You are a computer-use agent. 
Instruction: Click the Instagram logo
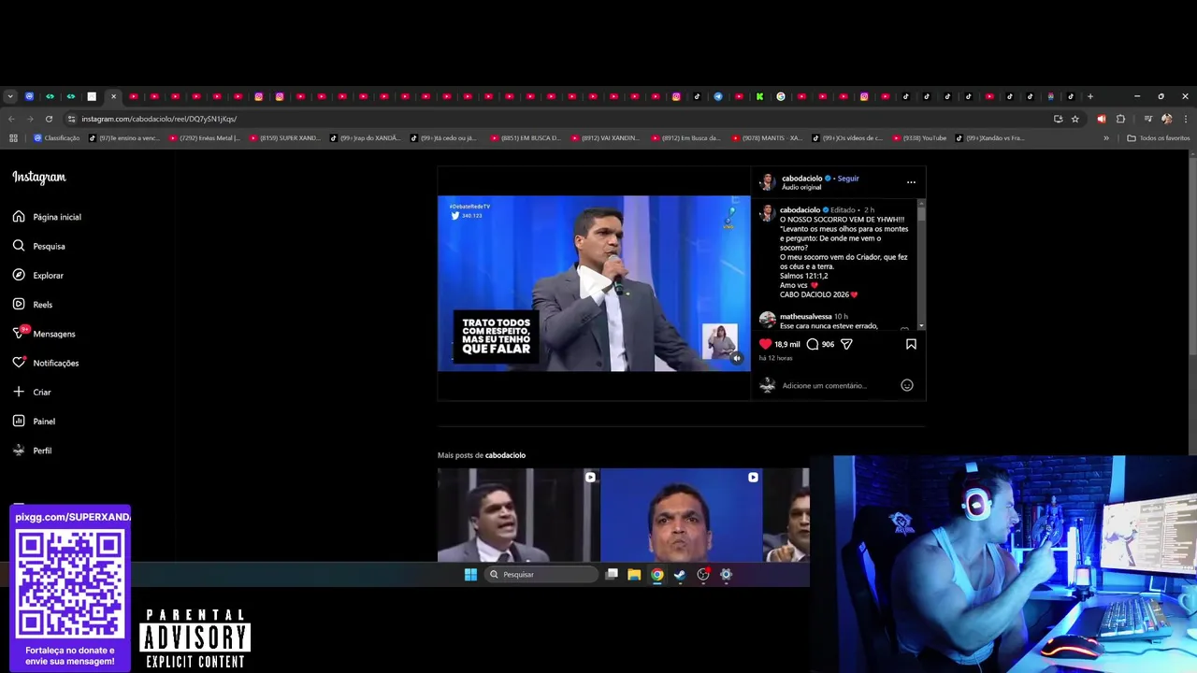pyautogui.click(x=39, y=178)
